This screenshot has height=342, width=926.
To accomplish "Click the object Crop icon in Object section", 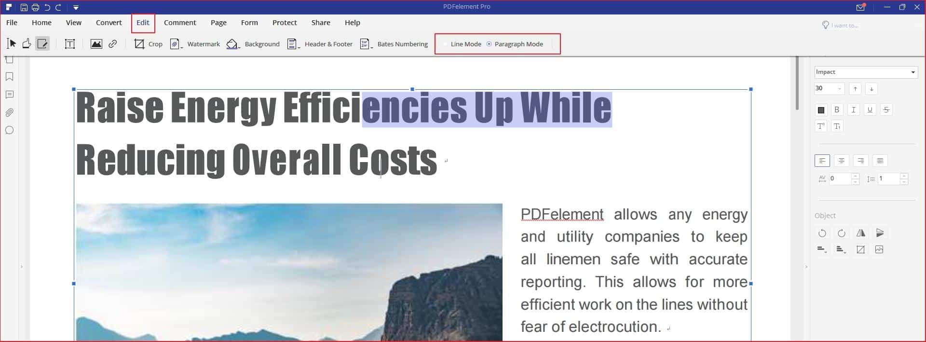I will [860, 249].
